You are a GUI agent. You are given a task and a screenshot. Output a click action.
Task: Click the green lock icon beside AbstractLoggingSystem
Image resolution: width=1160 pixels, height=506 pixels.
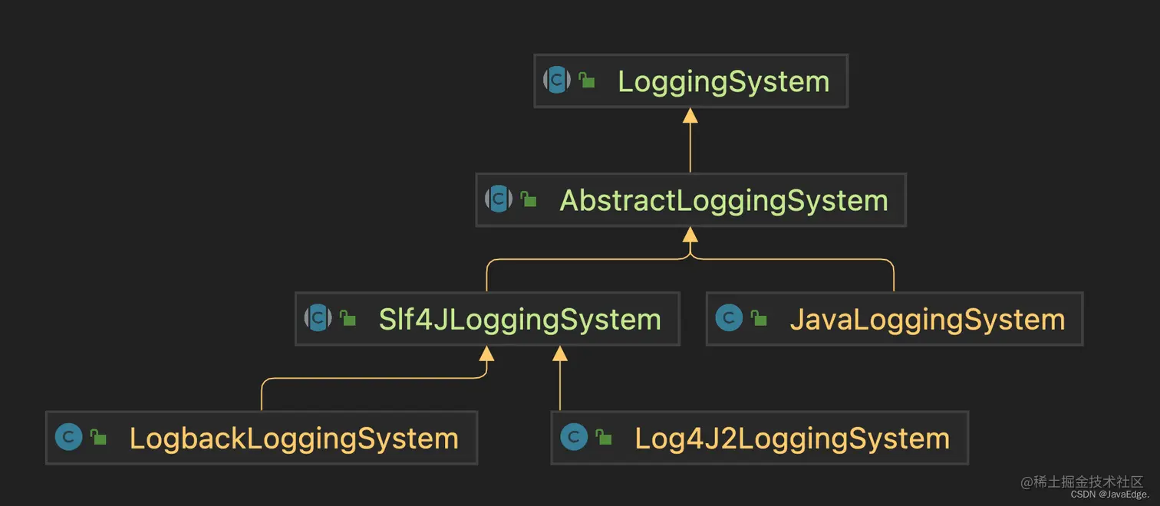coord(529,199)
